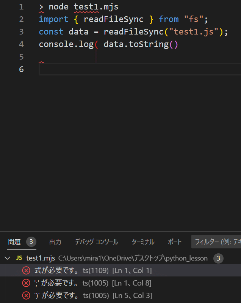
Task: Open the ターミナル (Terminal) tab
Action: [143, 242]
